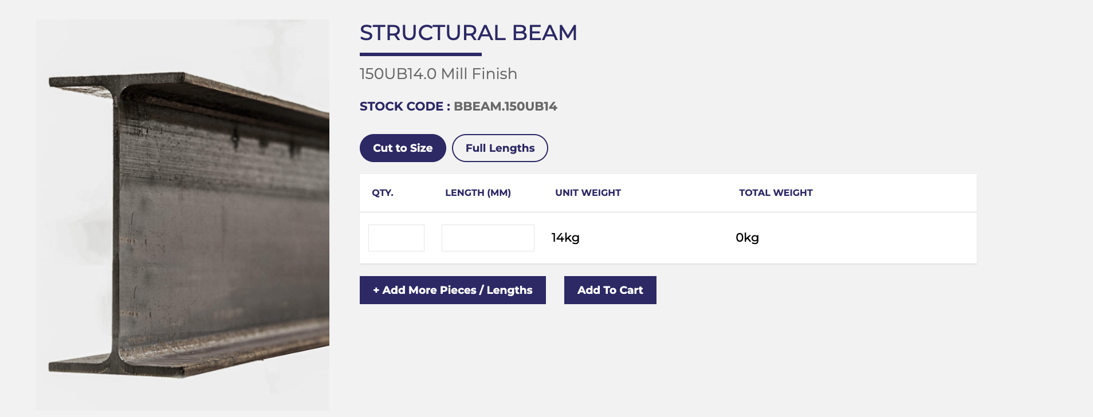Click the underline bar beneath the title
Screen dimensions: 1093x417
(420, 54)
